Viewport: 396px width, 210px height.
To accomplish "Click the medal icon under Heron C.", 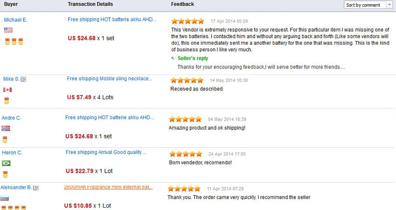I will pos(6,175).
